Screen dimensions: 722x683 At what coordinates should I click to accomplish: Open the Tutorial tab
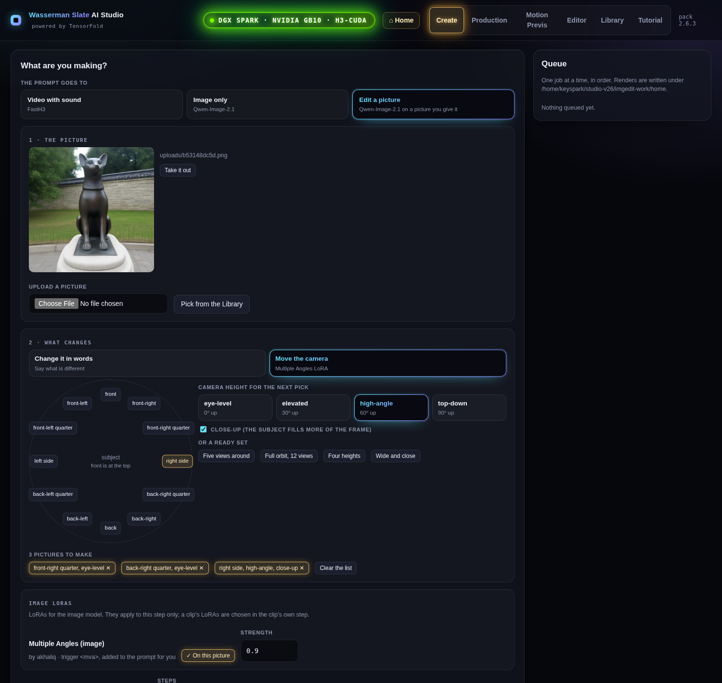coord(650,20)
